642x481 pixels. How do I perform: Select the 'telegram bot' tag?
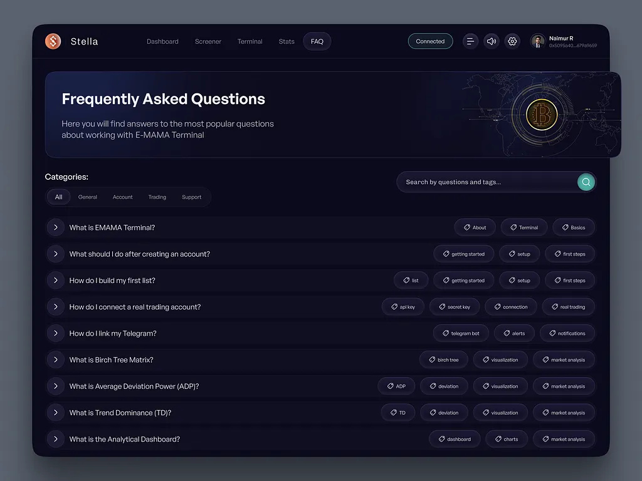[x=461, y=333]
